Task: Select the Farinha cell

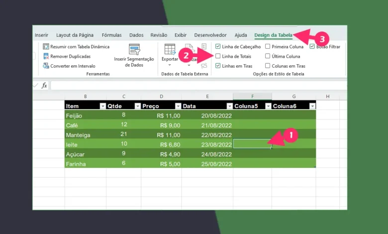Action: [x=86, y=163]
